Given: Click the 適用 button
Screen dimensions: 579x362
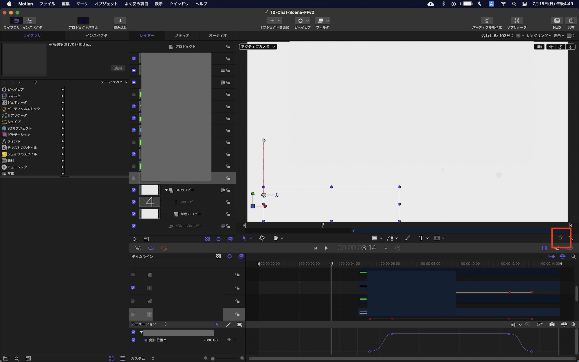Looking at the screenshot, I should [118, 68].
